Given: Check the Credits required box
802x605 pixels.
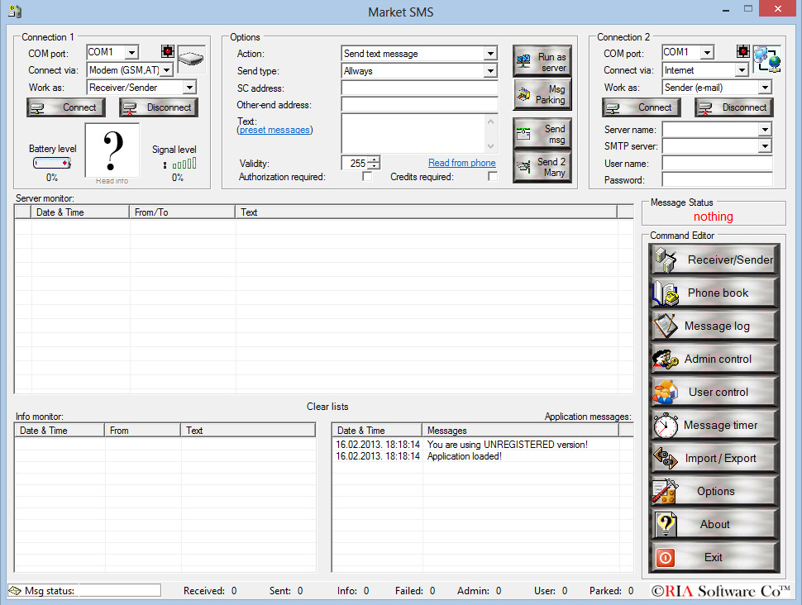Looking at the screenshot, I should point(493,175).
